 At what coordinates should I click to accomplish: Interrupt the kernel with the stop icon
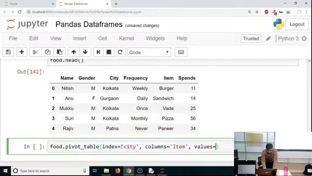[x=109, y=52]
